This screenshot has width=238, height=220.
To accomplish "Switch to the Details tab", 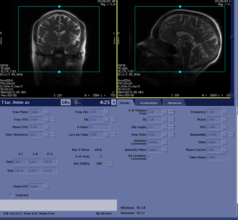I will 125,103.
